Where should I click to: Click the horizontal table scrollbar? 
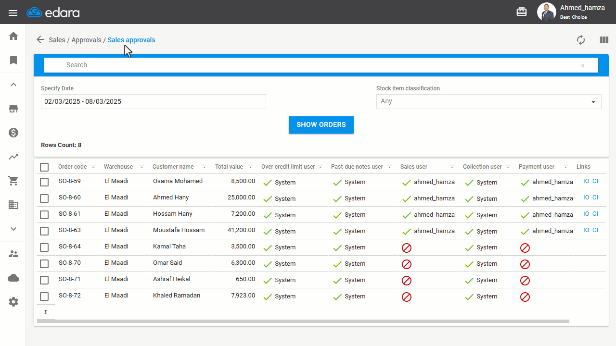point(303,321)
